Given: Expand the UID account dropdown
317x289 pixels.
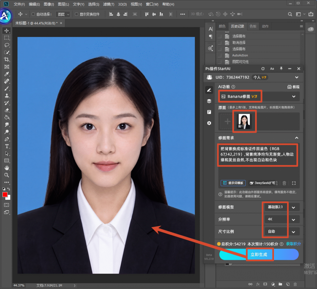Looking at the screenshot, I should [x=297, y=77].
